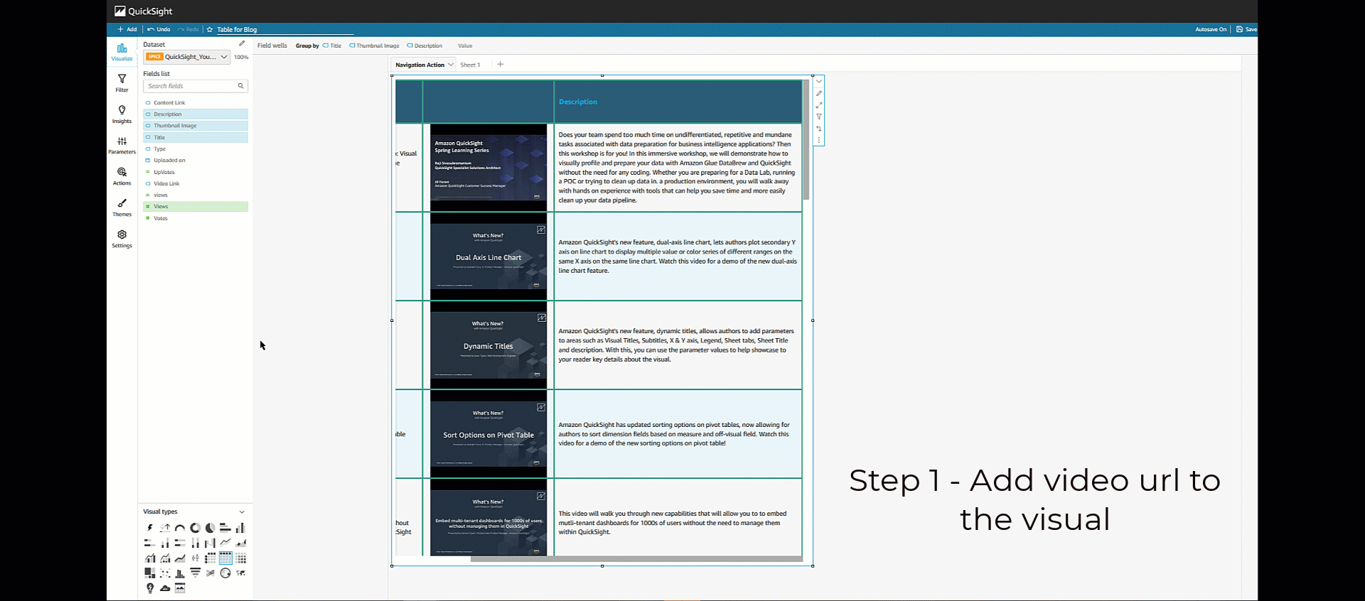Screen dimensions: 1365x601
Task: Collapse the Visual types section
Action: tap(242, 511)
